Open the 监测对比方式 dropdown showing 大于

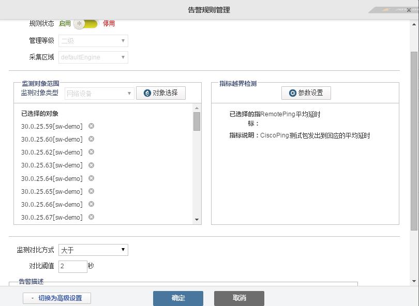coord(93,250)
